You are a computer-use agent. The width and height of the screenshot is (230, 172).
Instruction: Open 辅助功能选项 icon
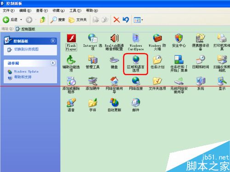71,60
